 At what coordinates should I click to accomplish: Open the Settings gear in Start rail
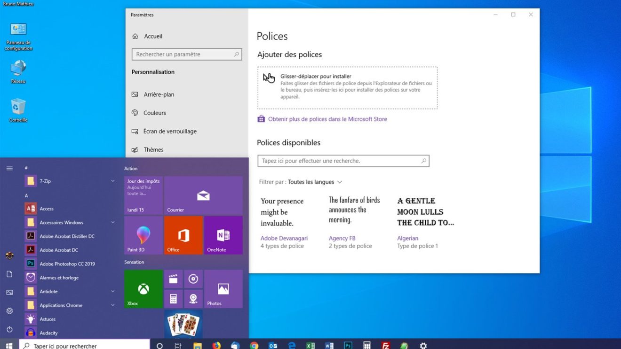pos(9,310)
